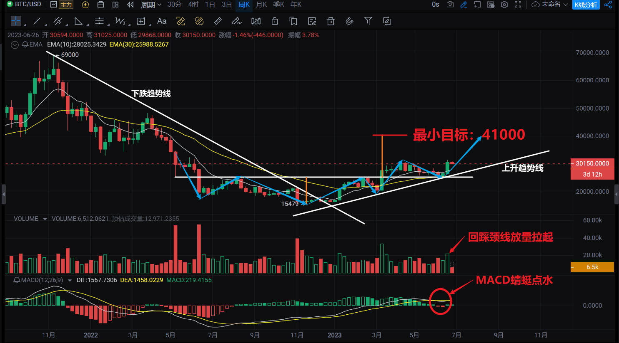Click the DEA:1458.0229 value text
The width and height of the screenshot is (619, 343).
click(x=142, y=280)
